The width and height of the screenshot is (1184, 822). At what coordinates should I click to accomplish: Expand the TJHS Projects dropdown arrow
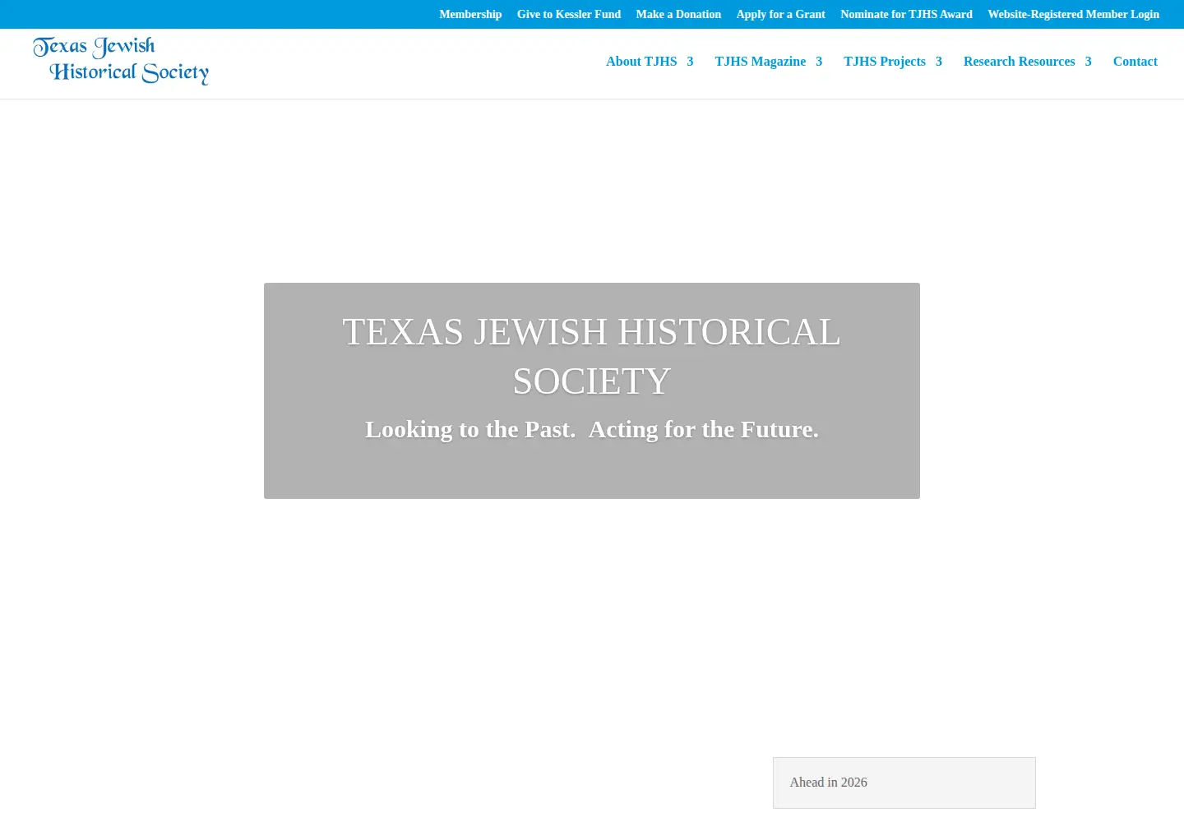[x=939, y=62]
